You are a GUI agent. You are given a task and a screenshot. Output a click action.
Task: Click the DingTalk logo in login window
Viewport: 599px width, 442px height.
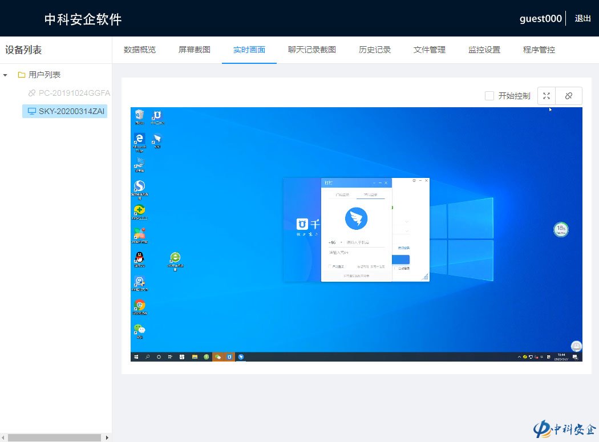coord(356,218)
